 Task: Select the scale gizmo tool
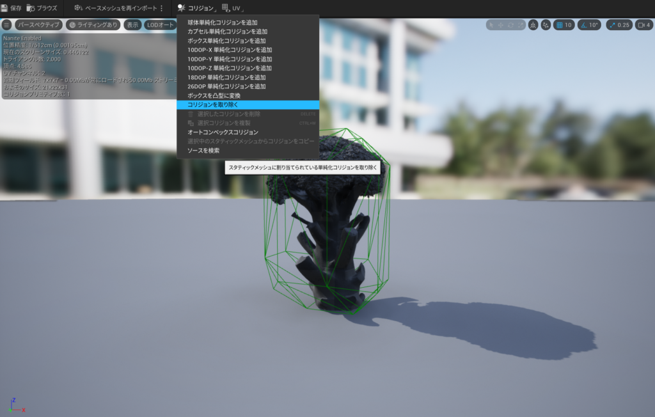click(521, 25)
